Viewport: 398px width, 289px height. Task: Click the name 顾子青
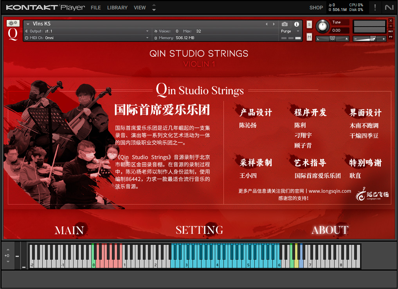(303, 145)
